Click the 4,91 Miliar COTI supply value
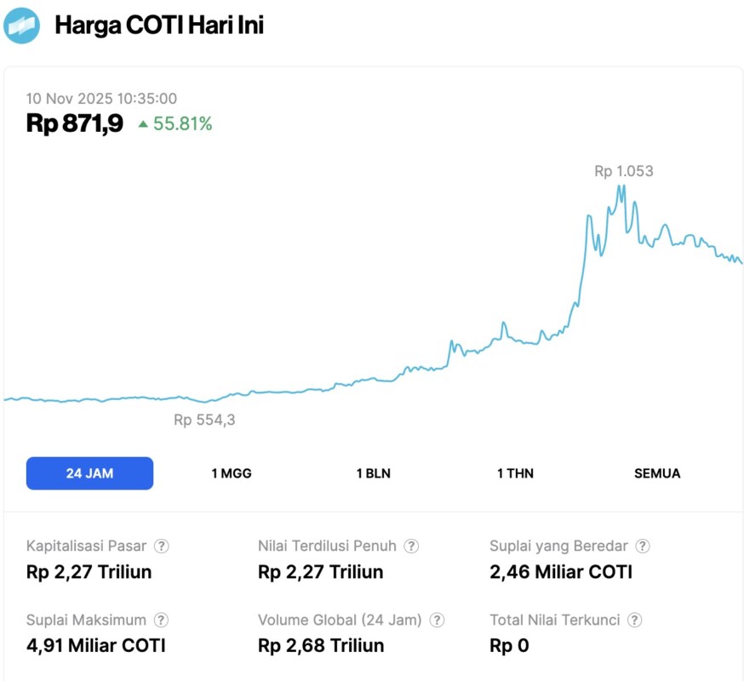Screen dimensions: 744x681 pos(96,645)
